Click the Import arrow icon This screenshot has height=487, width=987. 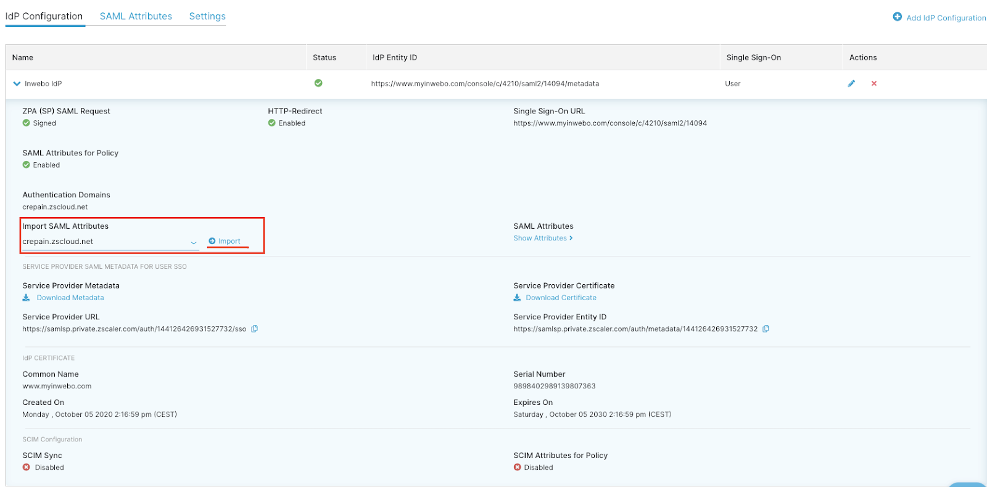(212, 241)
